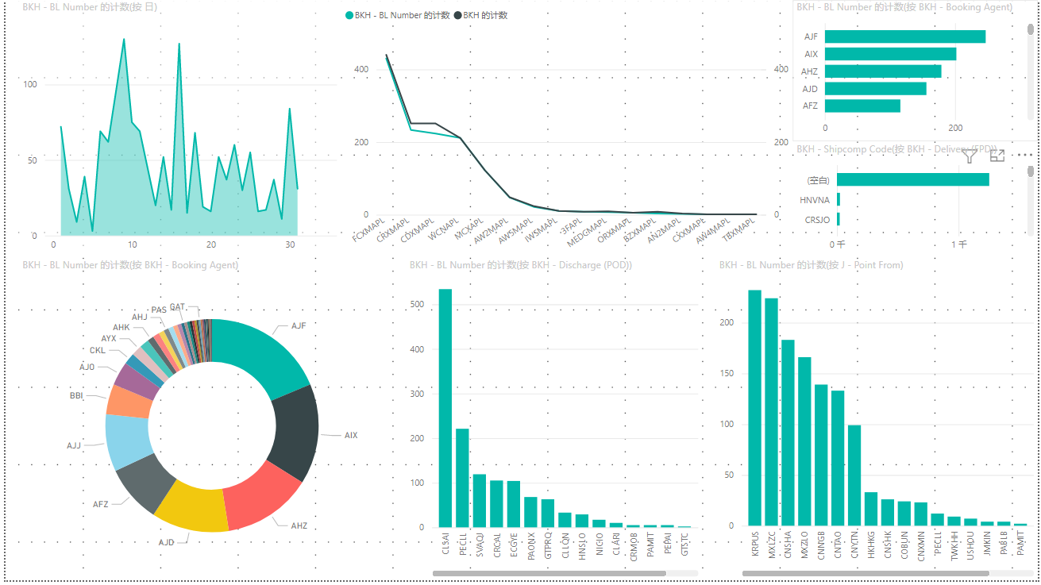This screenshot has height=585, width=1041.
Task: Click dark legend marker for BKH count
Action: (x=458, y=15)
